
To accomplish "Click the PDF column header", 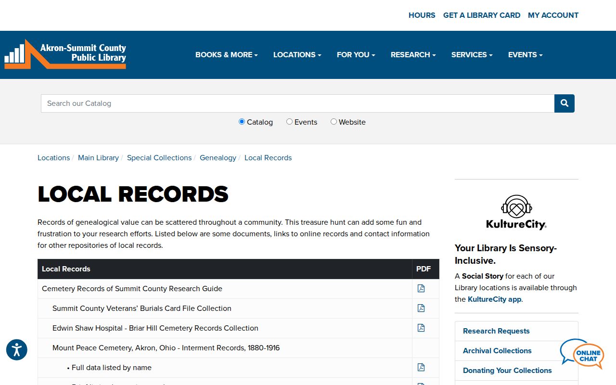I will [x=425, y=269].
